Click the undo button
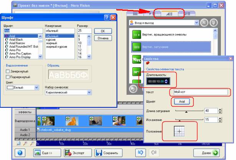The image size is (236, 160). click(x=141, y=153)
